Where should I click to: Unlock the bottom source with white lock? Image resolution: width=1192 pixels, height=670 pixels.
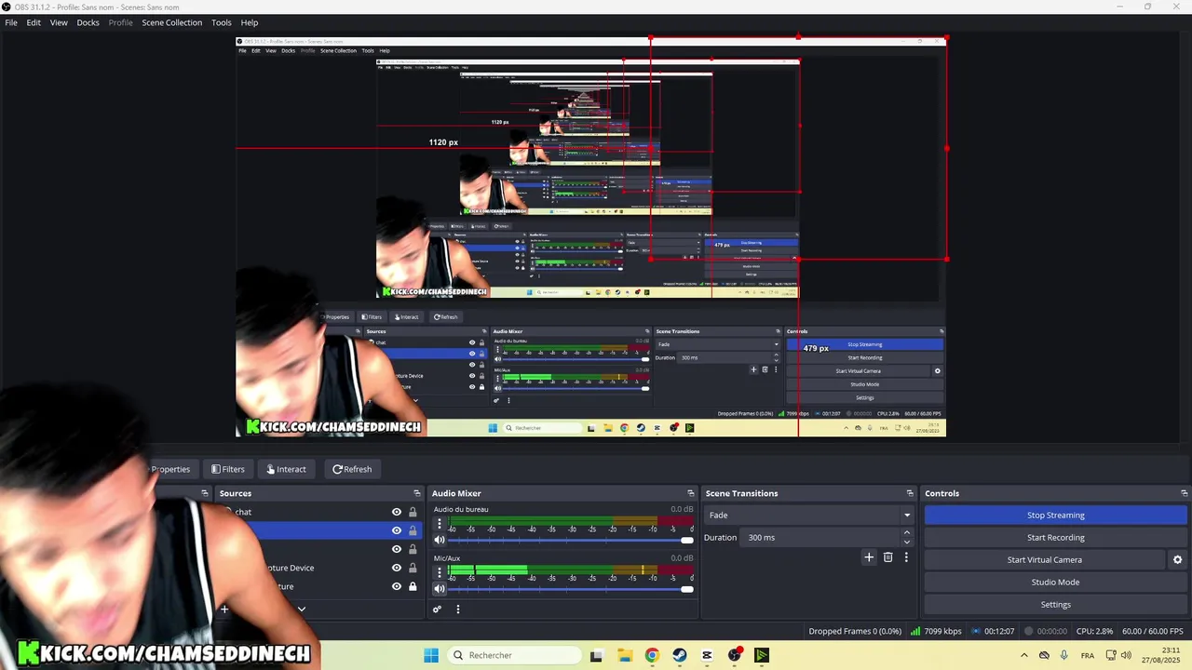[x=413, y=586]
